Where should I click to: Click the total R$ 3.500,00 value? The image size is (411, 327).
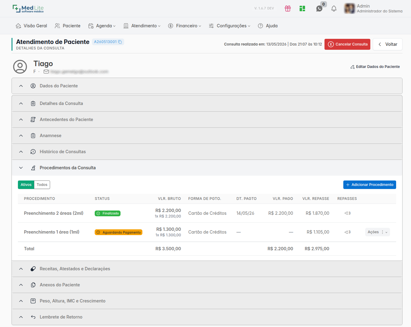tap(168, 249)
